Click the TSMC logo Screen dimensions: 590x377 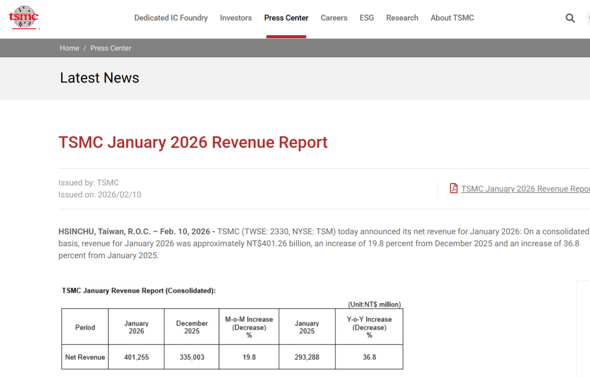(x=24, y=17)
